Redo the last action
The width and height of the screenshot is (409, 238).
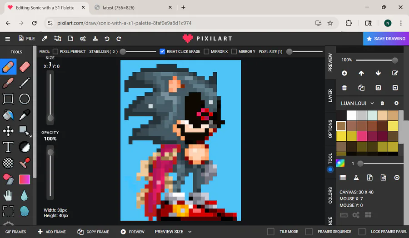[x=119, y=39]
